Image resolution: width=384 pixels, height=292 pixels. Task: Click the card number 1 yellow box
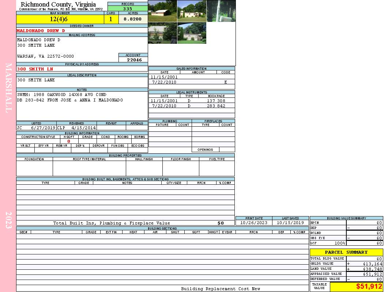(111, 19)
